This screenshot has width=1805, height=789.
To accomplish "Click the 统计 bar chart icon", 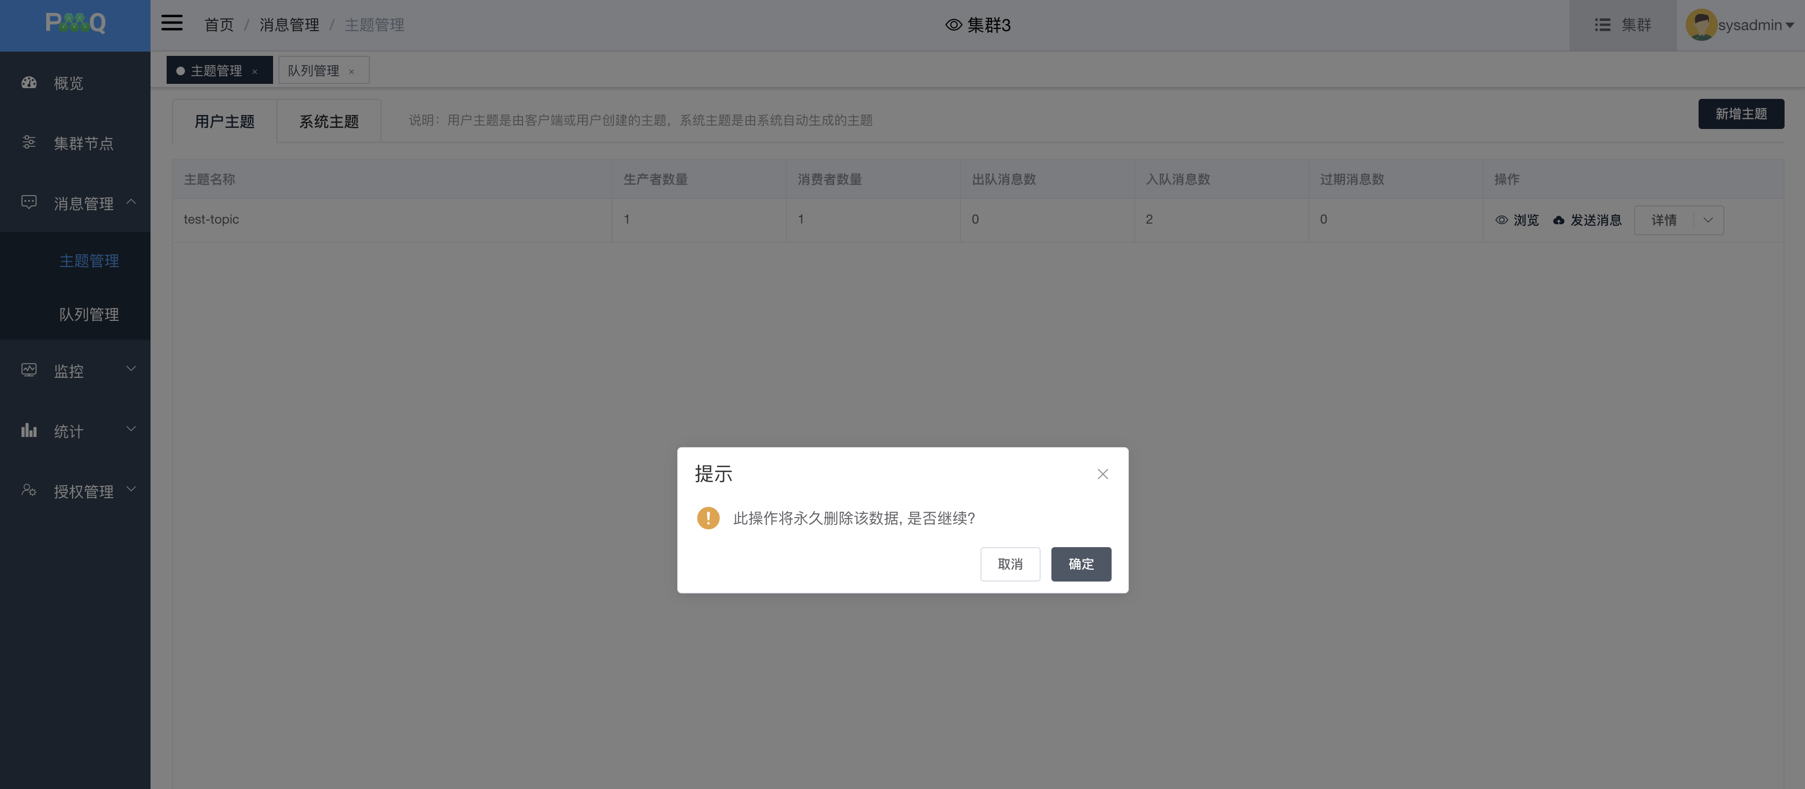I will [x=28, y=430].
